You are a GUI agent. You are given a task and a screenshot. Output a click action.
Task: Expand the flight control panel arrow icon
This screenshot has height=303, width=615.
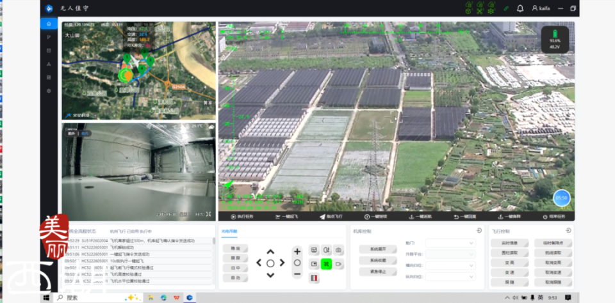[568, 231]
